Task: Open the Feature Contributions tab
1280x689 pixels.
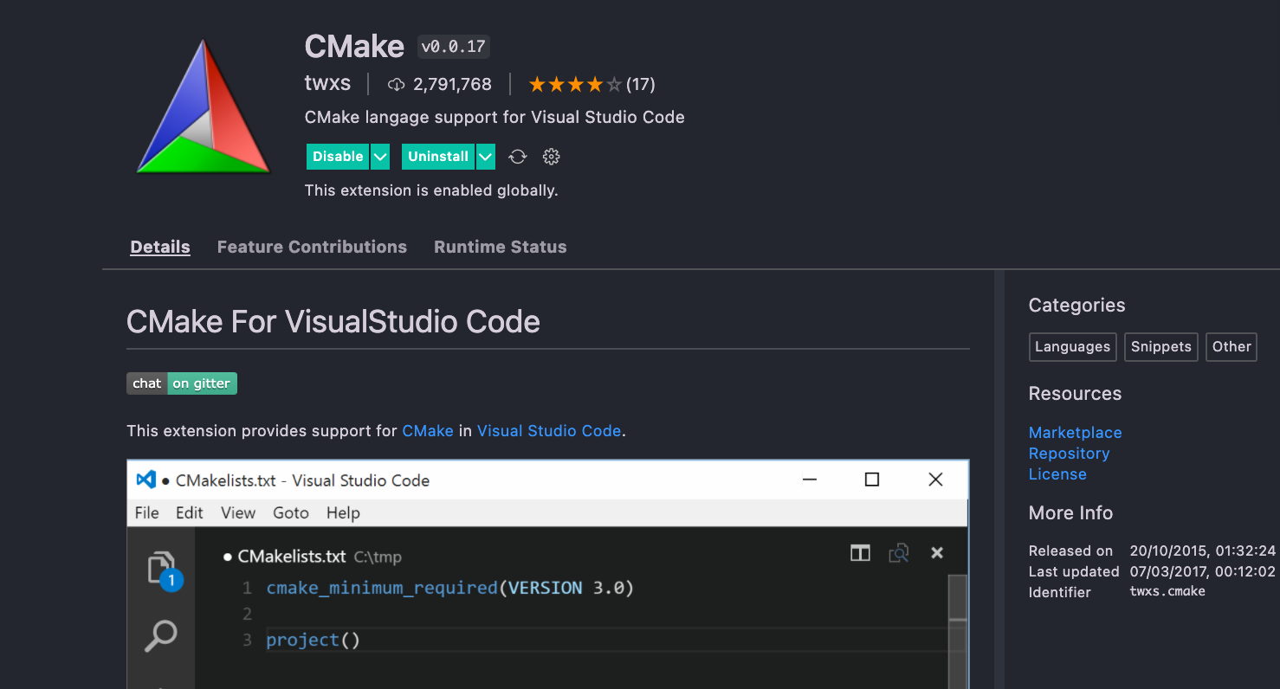Action: [312, 247]
